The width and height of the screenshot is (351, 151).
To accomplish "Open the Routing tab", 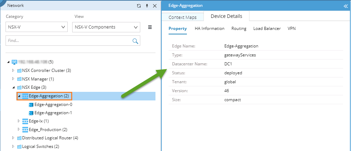I will [239, 29].
